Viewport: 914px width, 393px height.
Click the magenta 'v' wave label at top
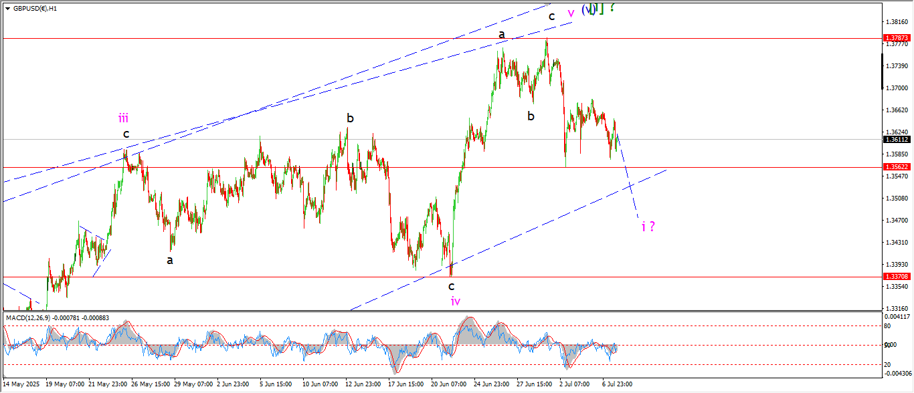coord(571,13)
